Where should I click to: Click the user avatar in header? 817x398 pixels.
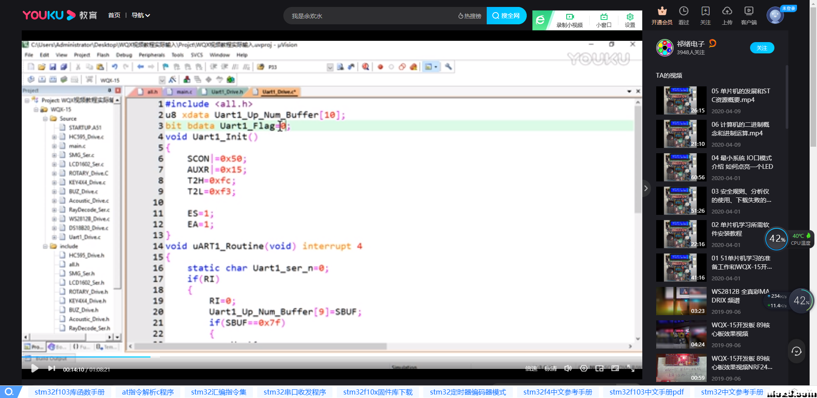tap(775, 16)
